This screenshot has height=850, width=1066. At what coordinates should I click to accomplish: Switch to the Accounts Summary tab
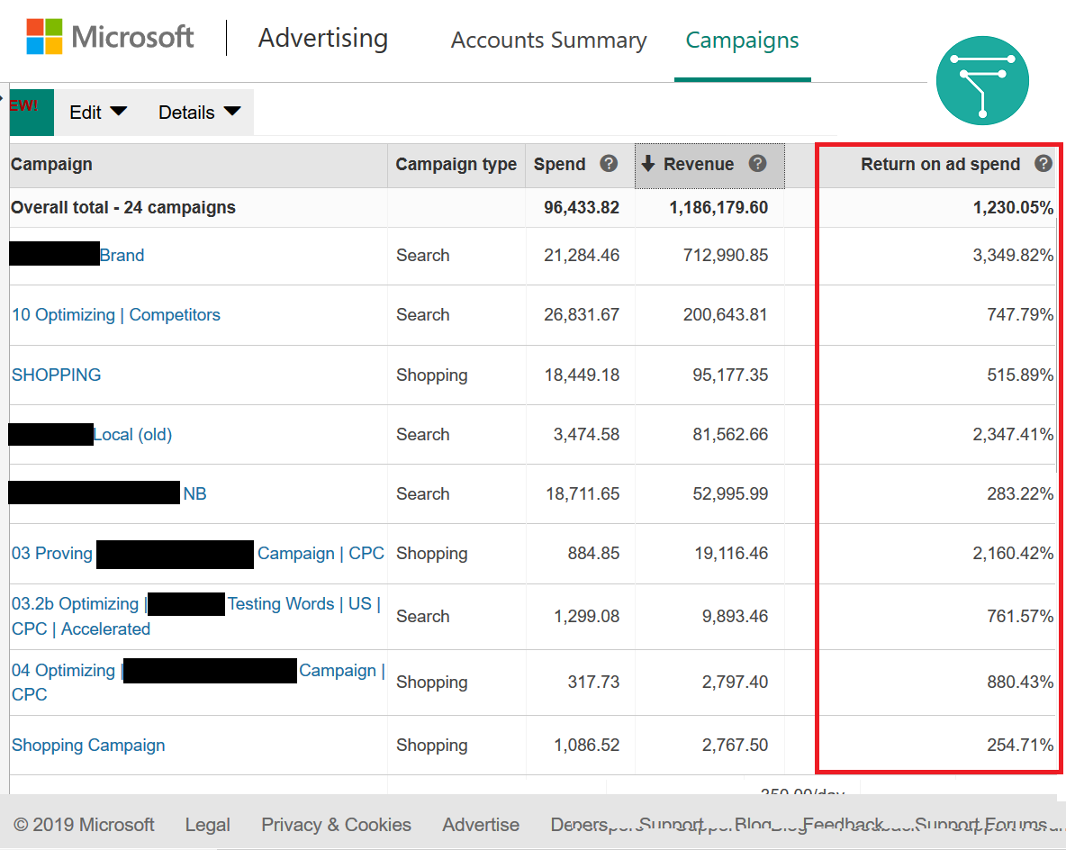point(548,41)
